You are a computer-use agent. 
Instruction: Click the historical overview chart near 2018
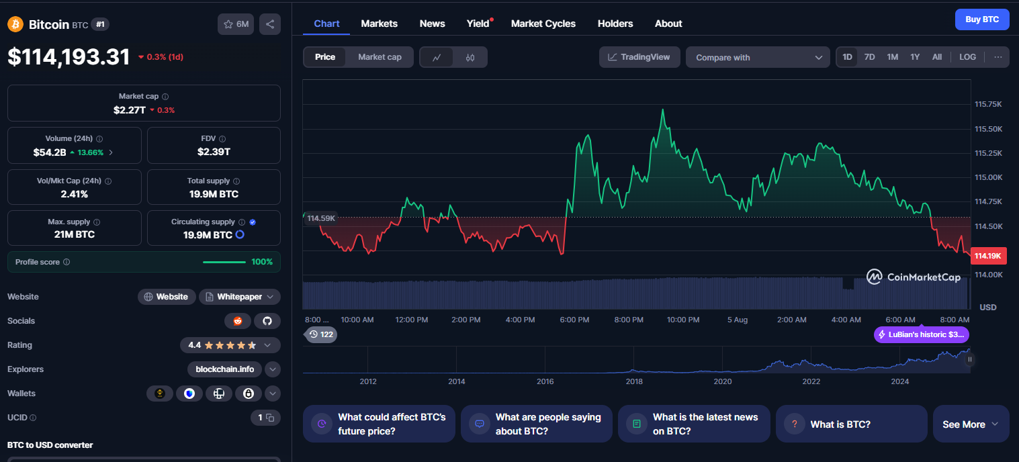(634, 360)
